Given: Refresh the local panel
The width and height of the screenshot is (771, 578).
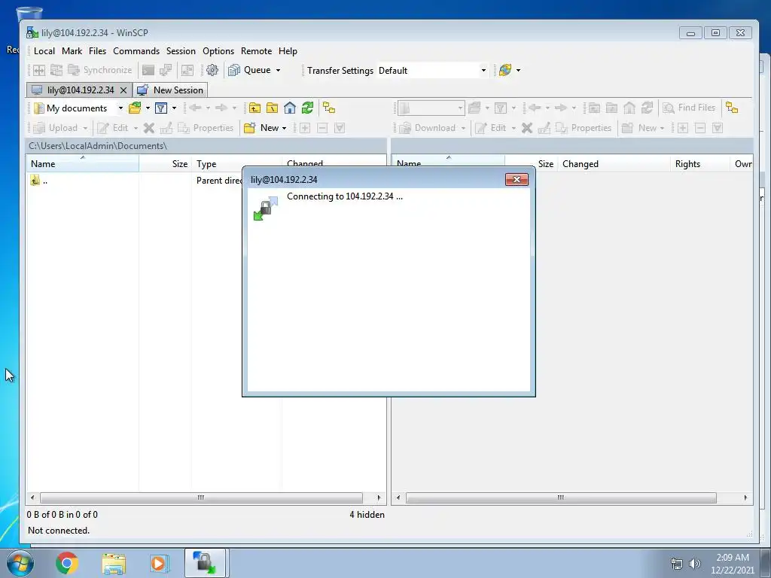Looking at the screenshot, I should [x=307, y=108].
